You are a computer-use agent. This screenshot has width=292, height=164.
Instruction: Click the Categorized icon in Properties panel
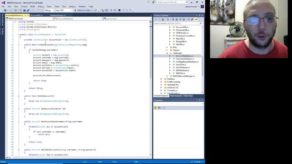click(156, 108)
